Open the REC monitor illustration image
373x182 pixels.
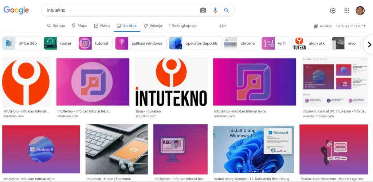pyautogui.click(x=180, y=149)
